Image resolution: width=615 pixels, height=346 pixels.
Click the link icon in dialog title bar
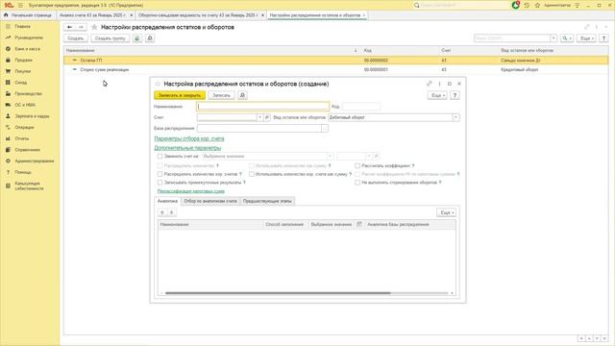click(x=430, y=84)
